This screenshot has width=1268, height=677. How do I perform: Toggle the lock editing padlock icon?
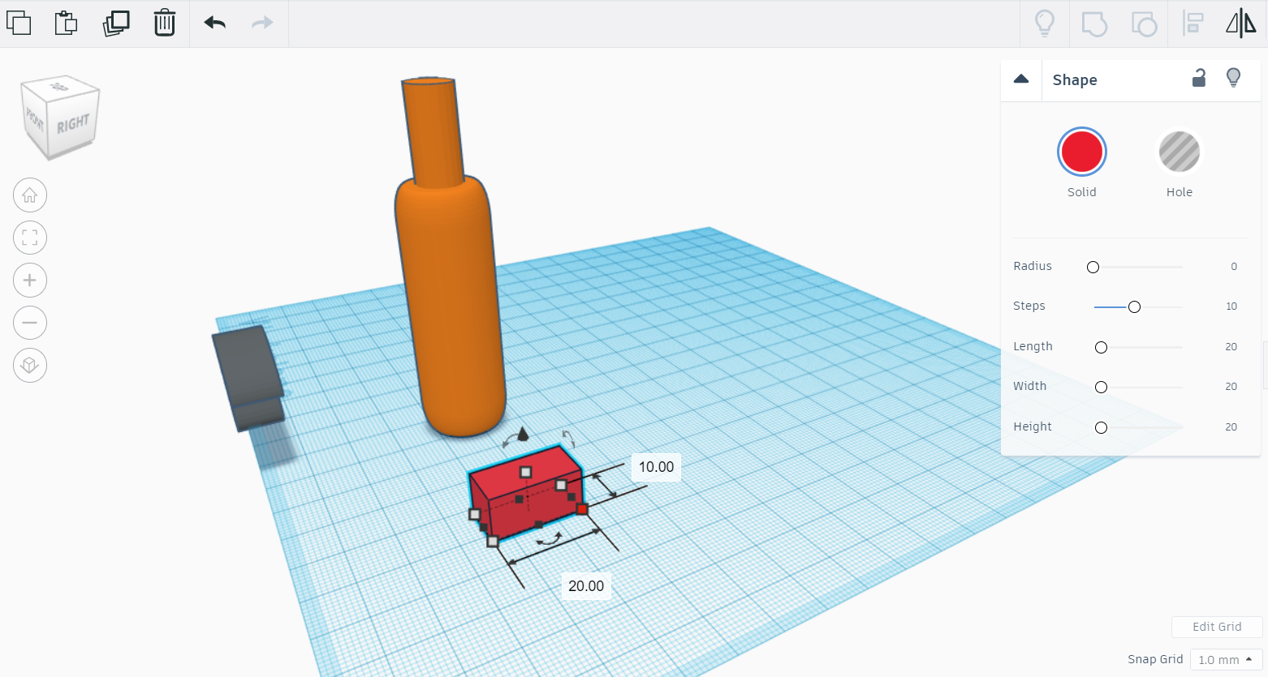pos(1199,78)
